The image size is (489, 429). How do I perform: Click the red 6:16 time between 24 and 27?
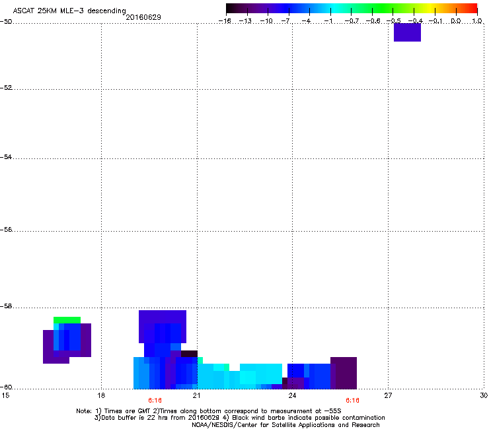pyautogui.click(x=352, y=401)
